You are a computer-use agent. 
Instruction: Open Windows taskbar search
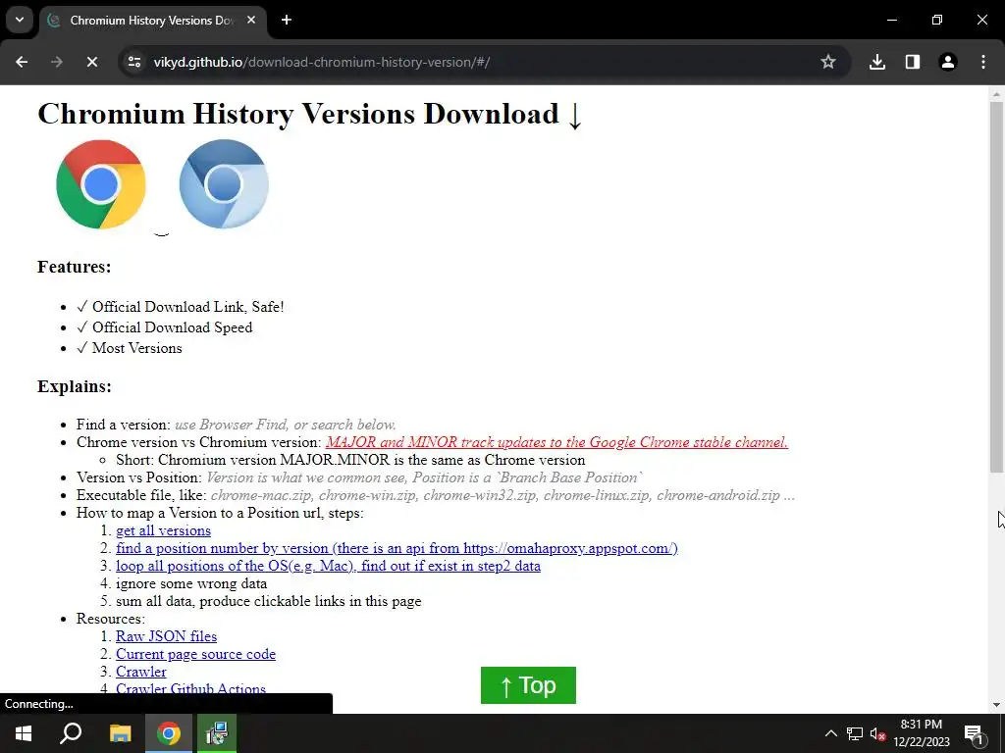(71, 733)
